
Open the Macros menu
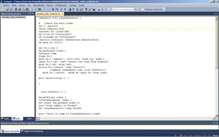50,5
